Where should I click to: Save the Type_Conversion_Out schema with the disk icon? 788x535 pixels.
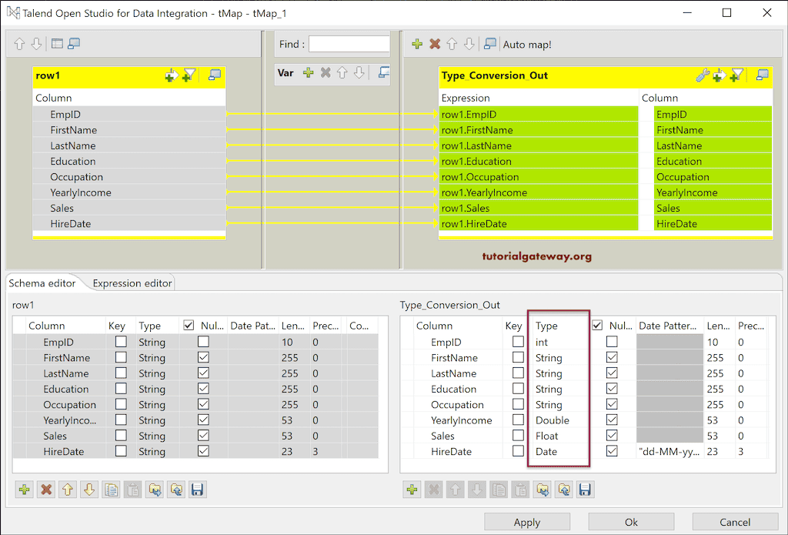click(585, 490)
